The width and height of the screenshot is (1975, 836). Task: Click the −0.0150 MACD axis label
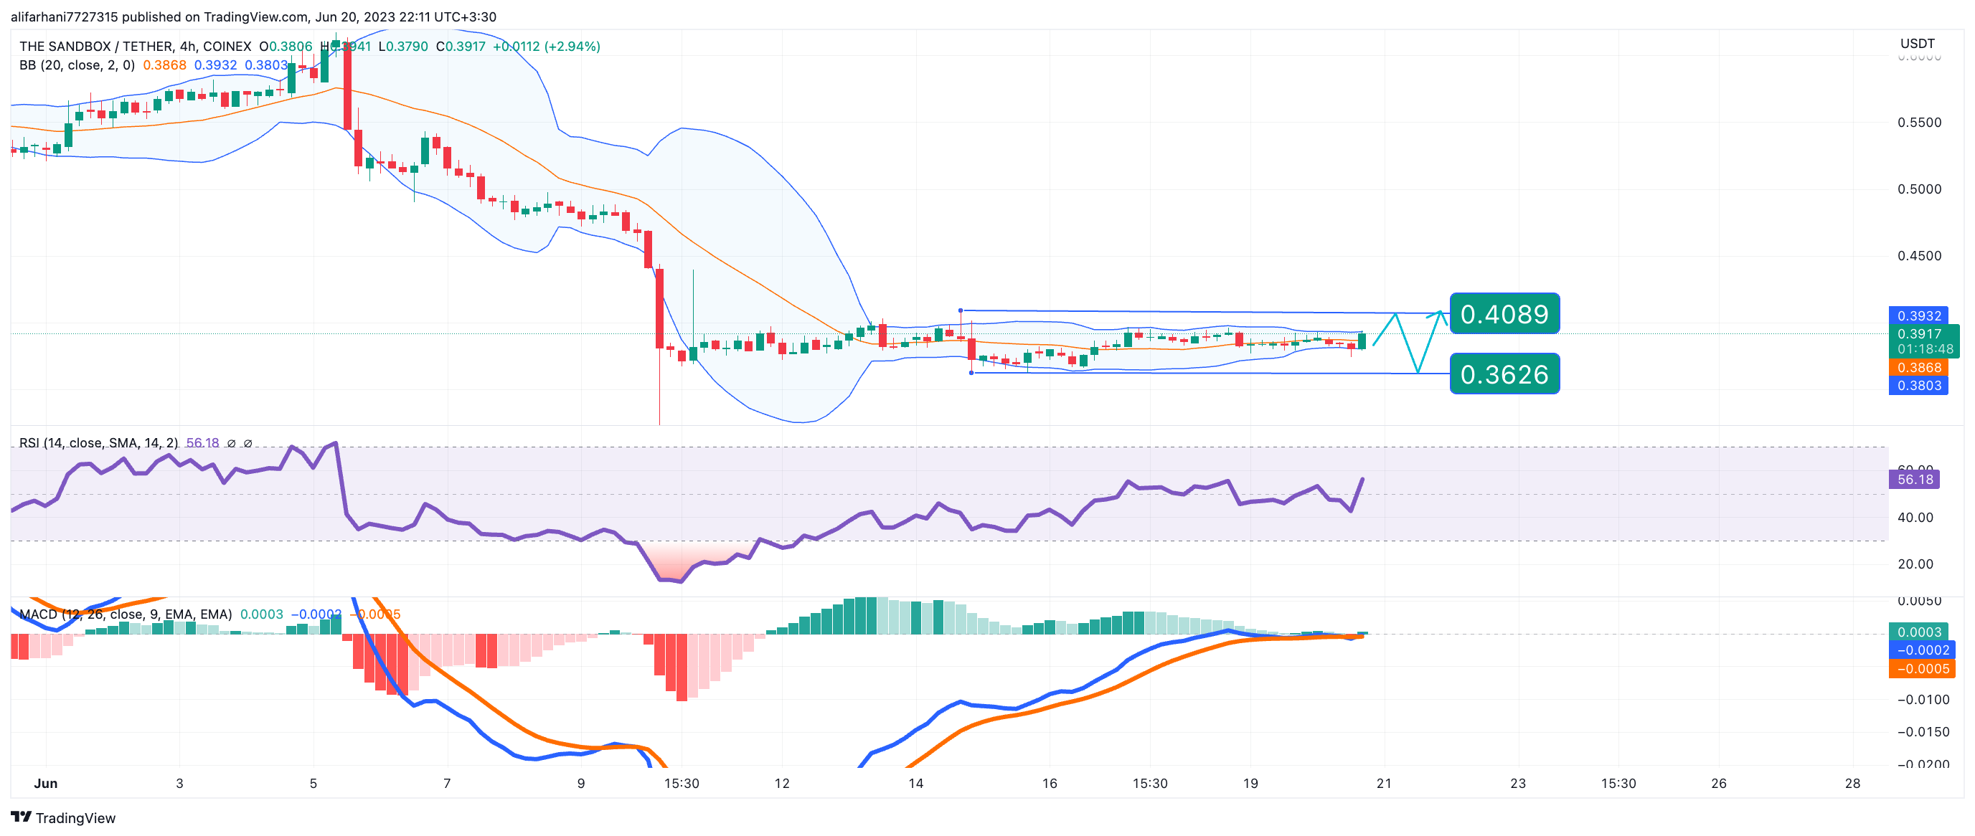pos(1922,732)
